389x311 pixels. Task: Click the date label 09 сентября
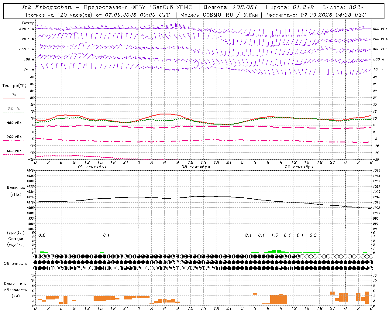click(299, 167)
